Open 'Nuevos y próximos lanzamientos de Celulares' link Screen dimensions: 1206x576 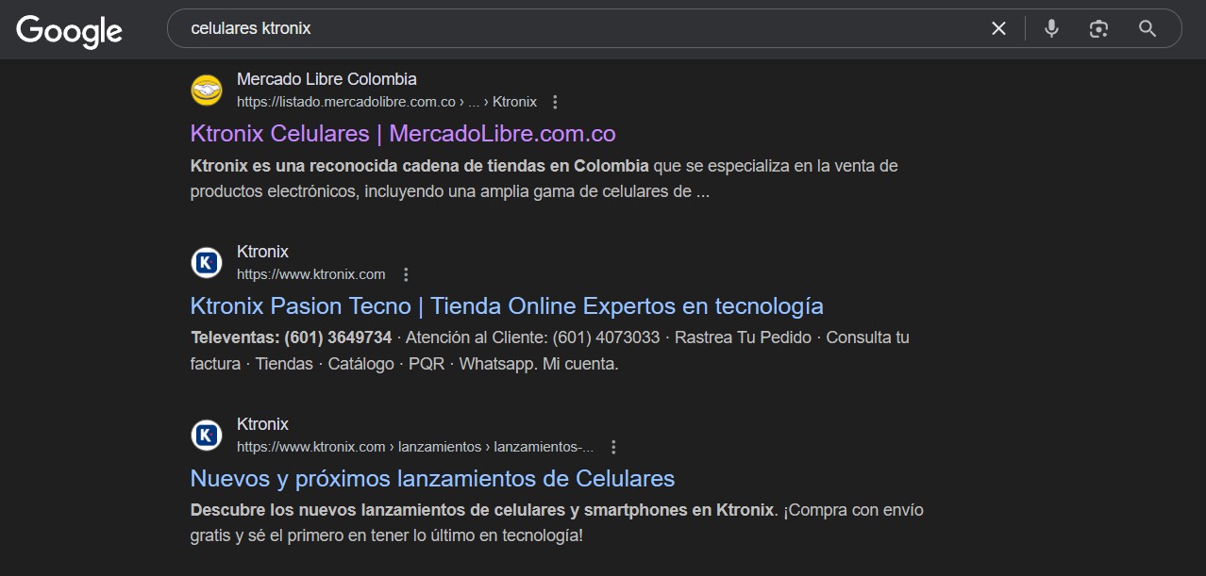tap(432, 478)
